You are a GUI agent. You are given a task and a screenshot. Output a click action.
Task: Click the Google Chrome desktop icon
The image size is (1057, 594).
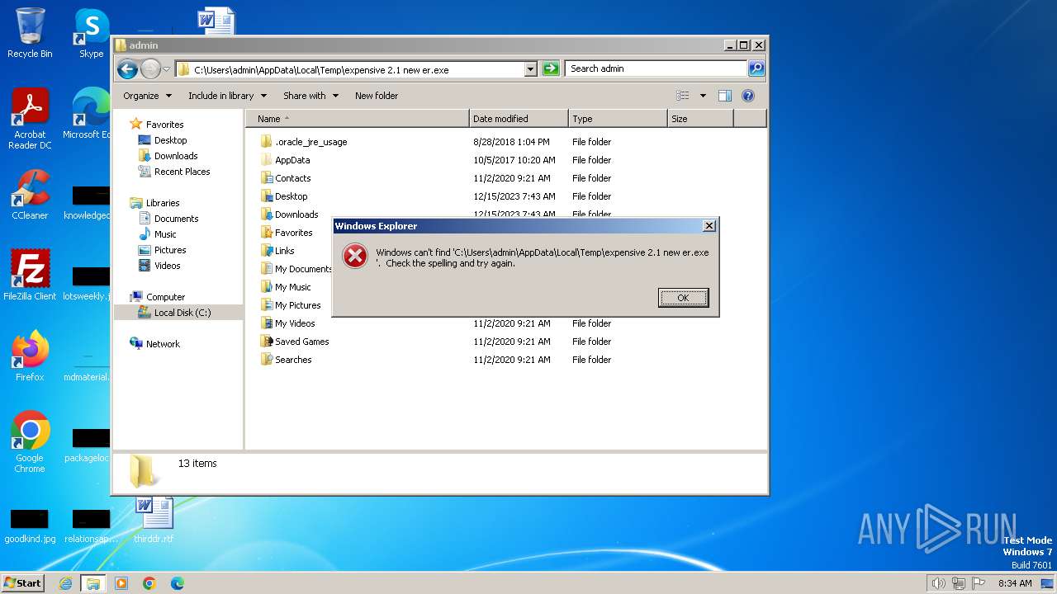coord(30,442)
